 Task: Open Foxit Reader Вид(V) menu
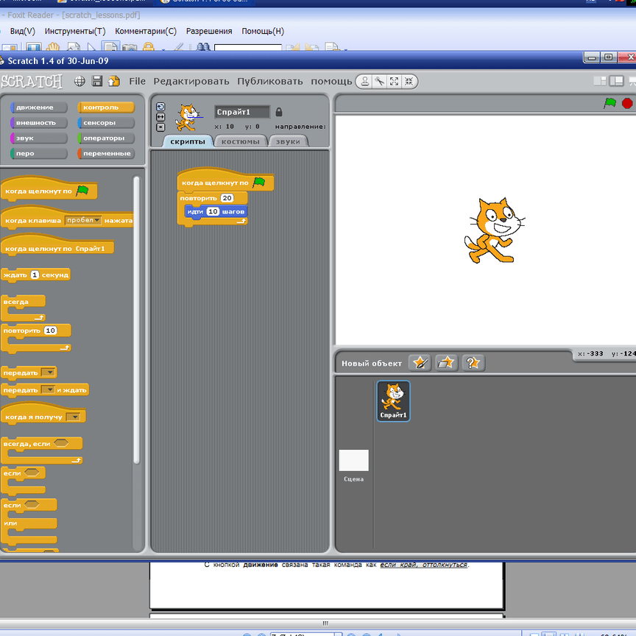22,31
